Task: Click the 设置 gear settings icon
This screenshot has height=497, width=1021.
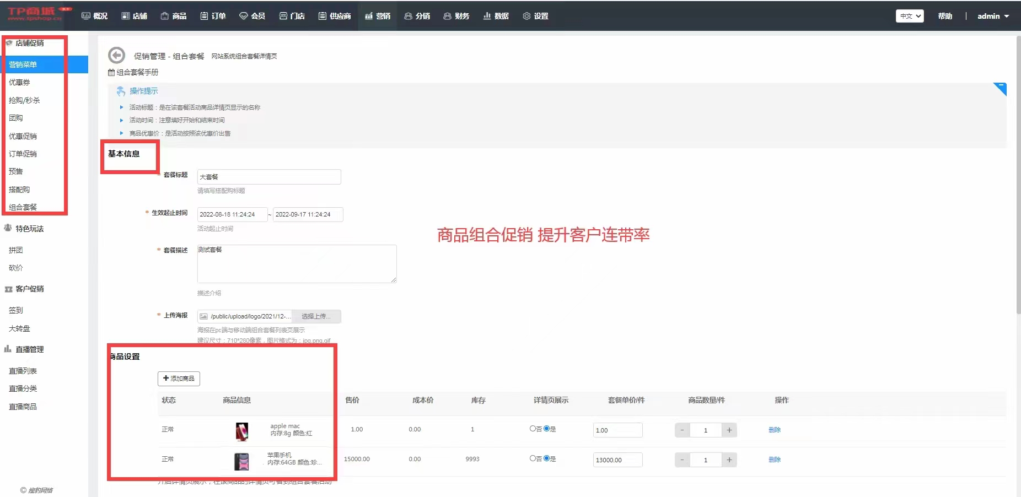Action: pos(526,16)
